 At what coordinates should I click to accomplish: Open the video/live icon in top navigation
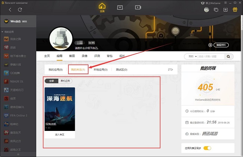pyautogui.click(x=138, y=7)
